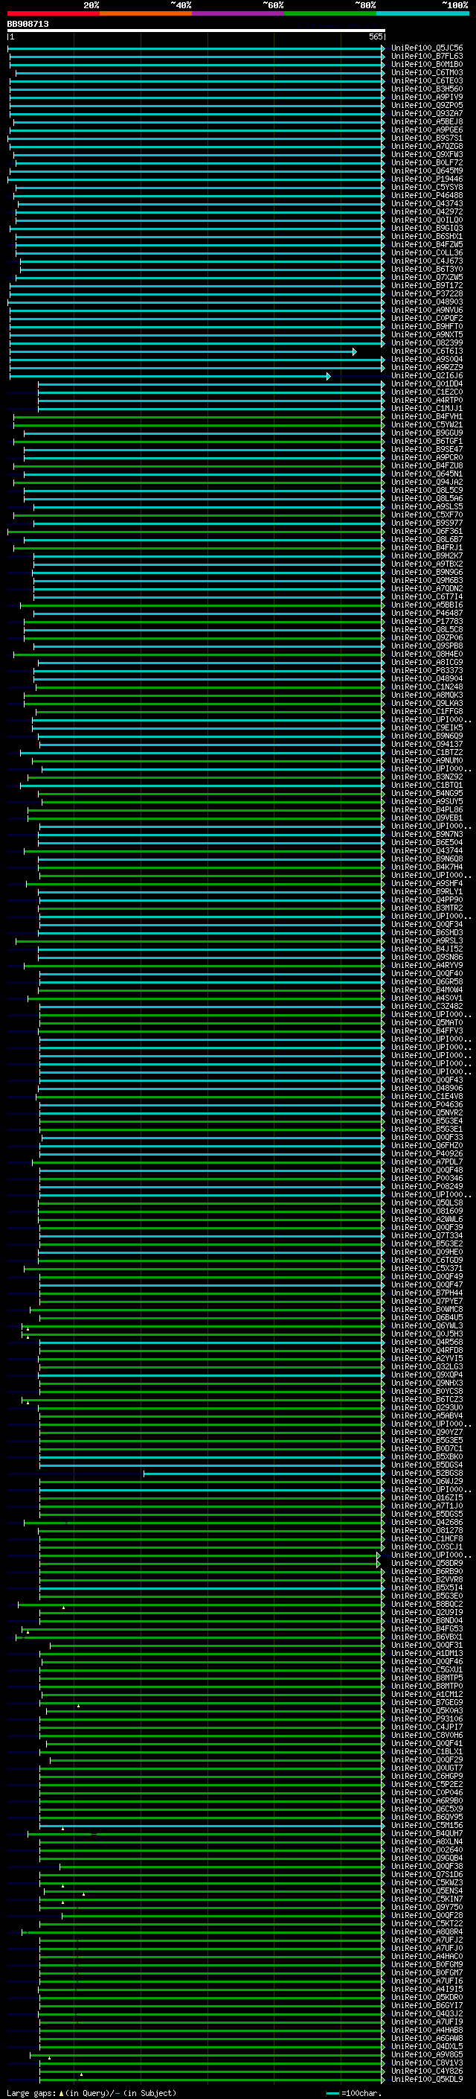Screen dimensions: 476x2099
Task: Click the green ~80% legend color segment
Action: pos(329,13)
